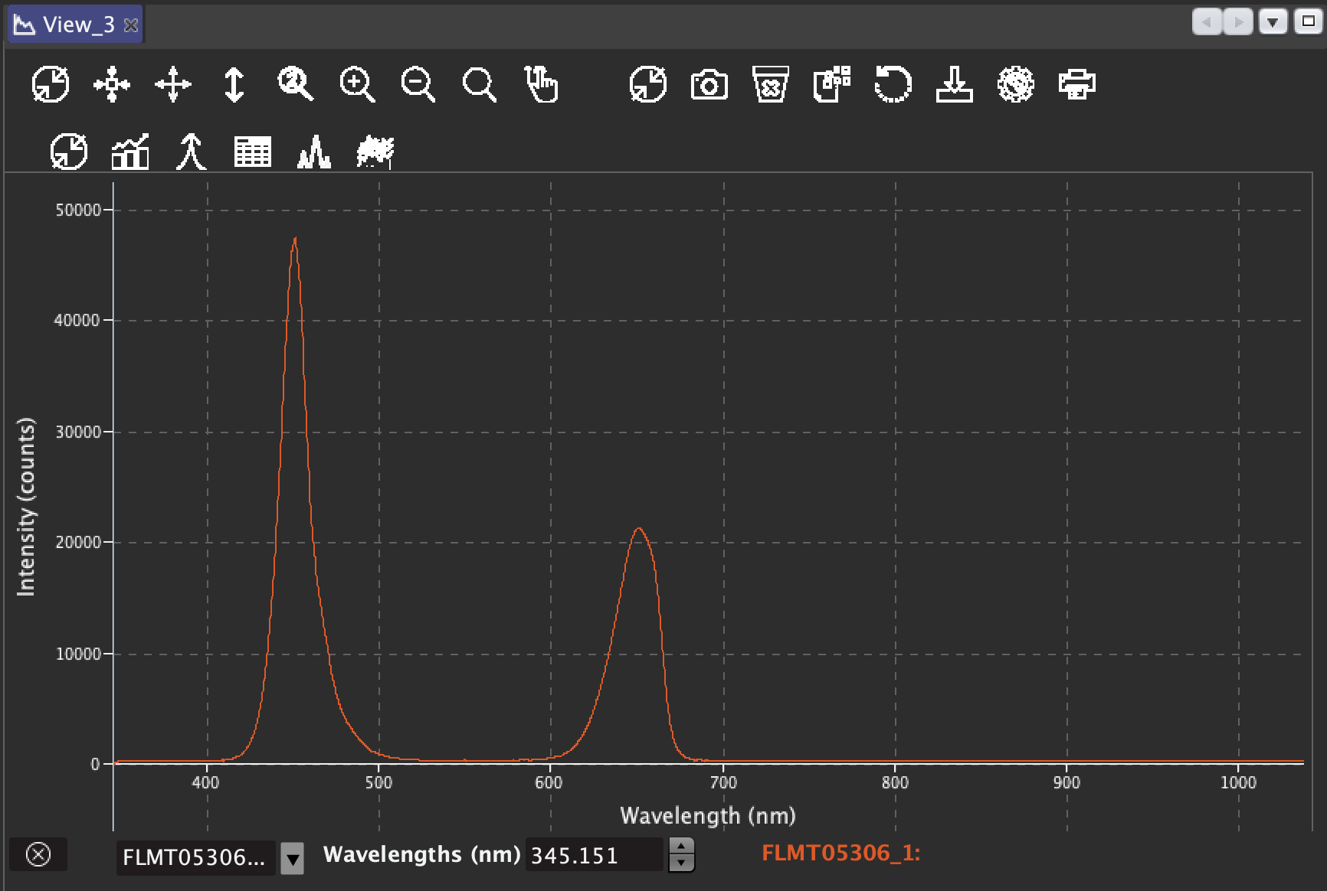The height and width of the screenshot is (891, 1327).
Task: Click the Wavelengths value field 345.151
Action: pyautogui.click(x=593, y=855)
